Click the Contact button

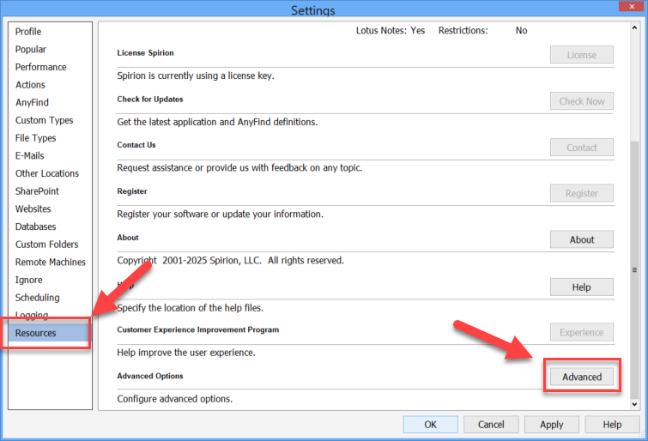(581, 148)
